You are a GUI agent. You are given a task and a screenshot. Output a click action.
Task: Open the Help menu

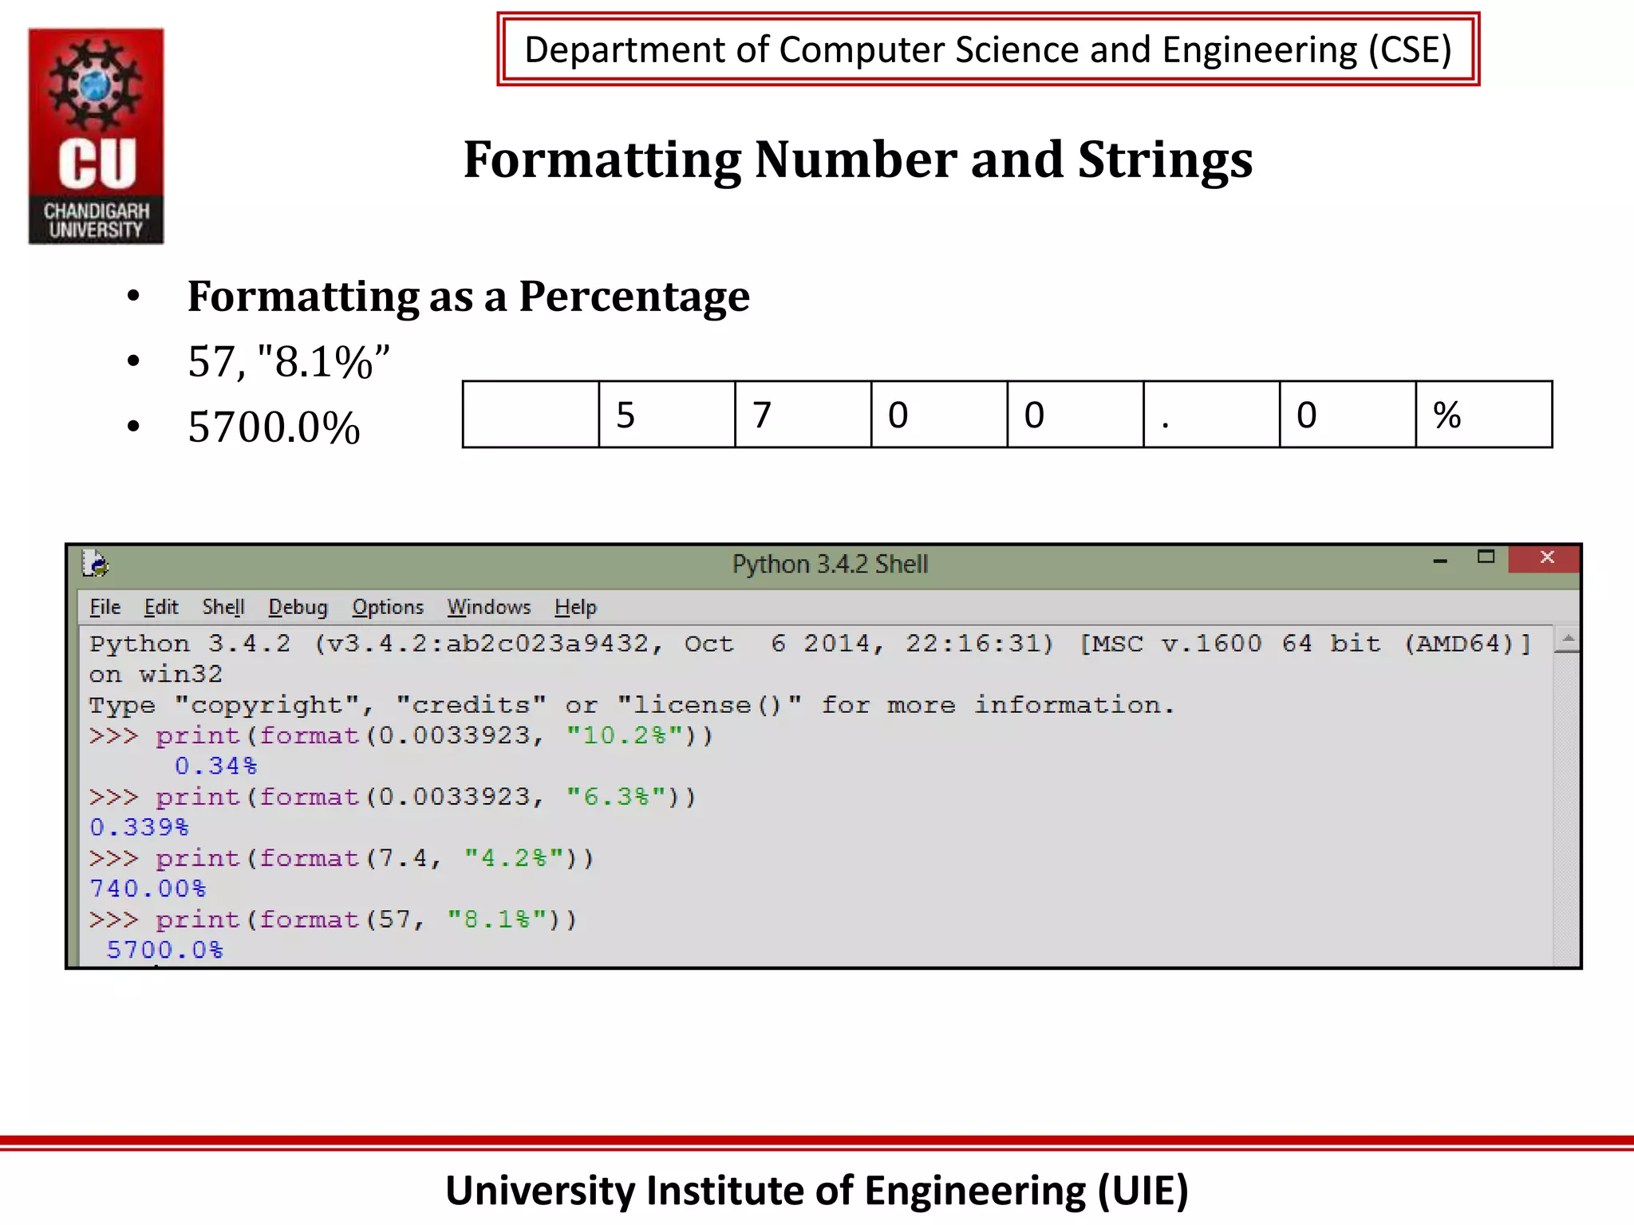(x=575, y=607)
